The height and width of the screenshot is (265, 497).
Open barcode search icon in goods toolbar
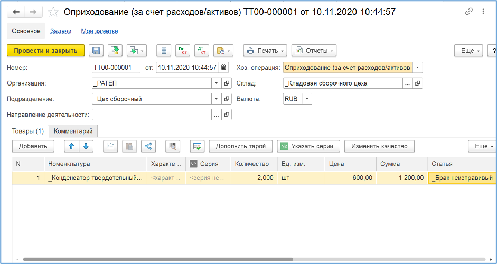point(173,146)
